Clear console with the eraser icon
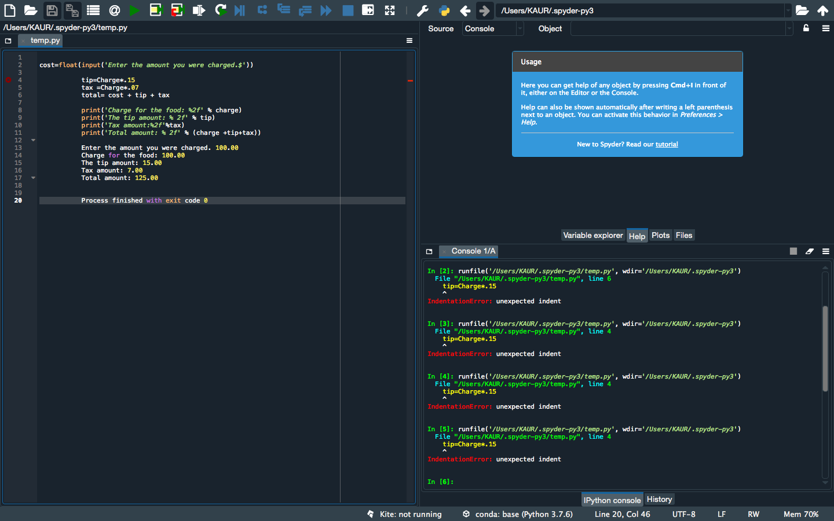The width and height of the screenshot is (834, 521). point(810,251)
